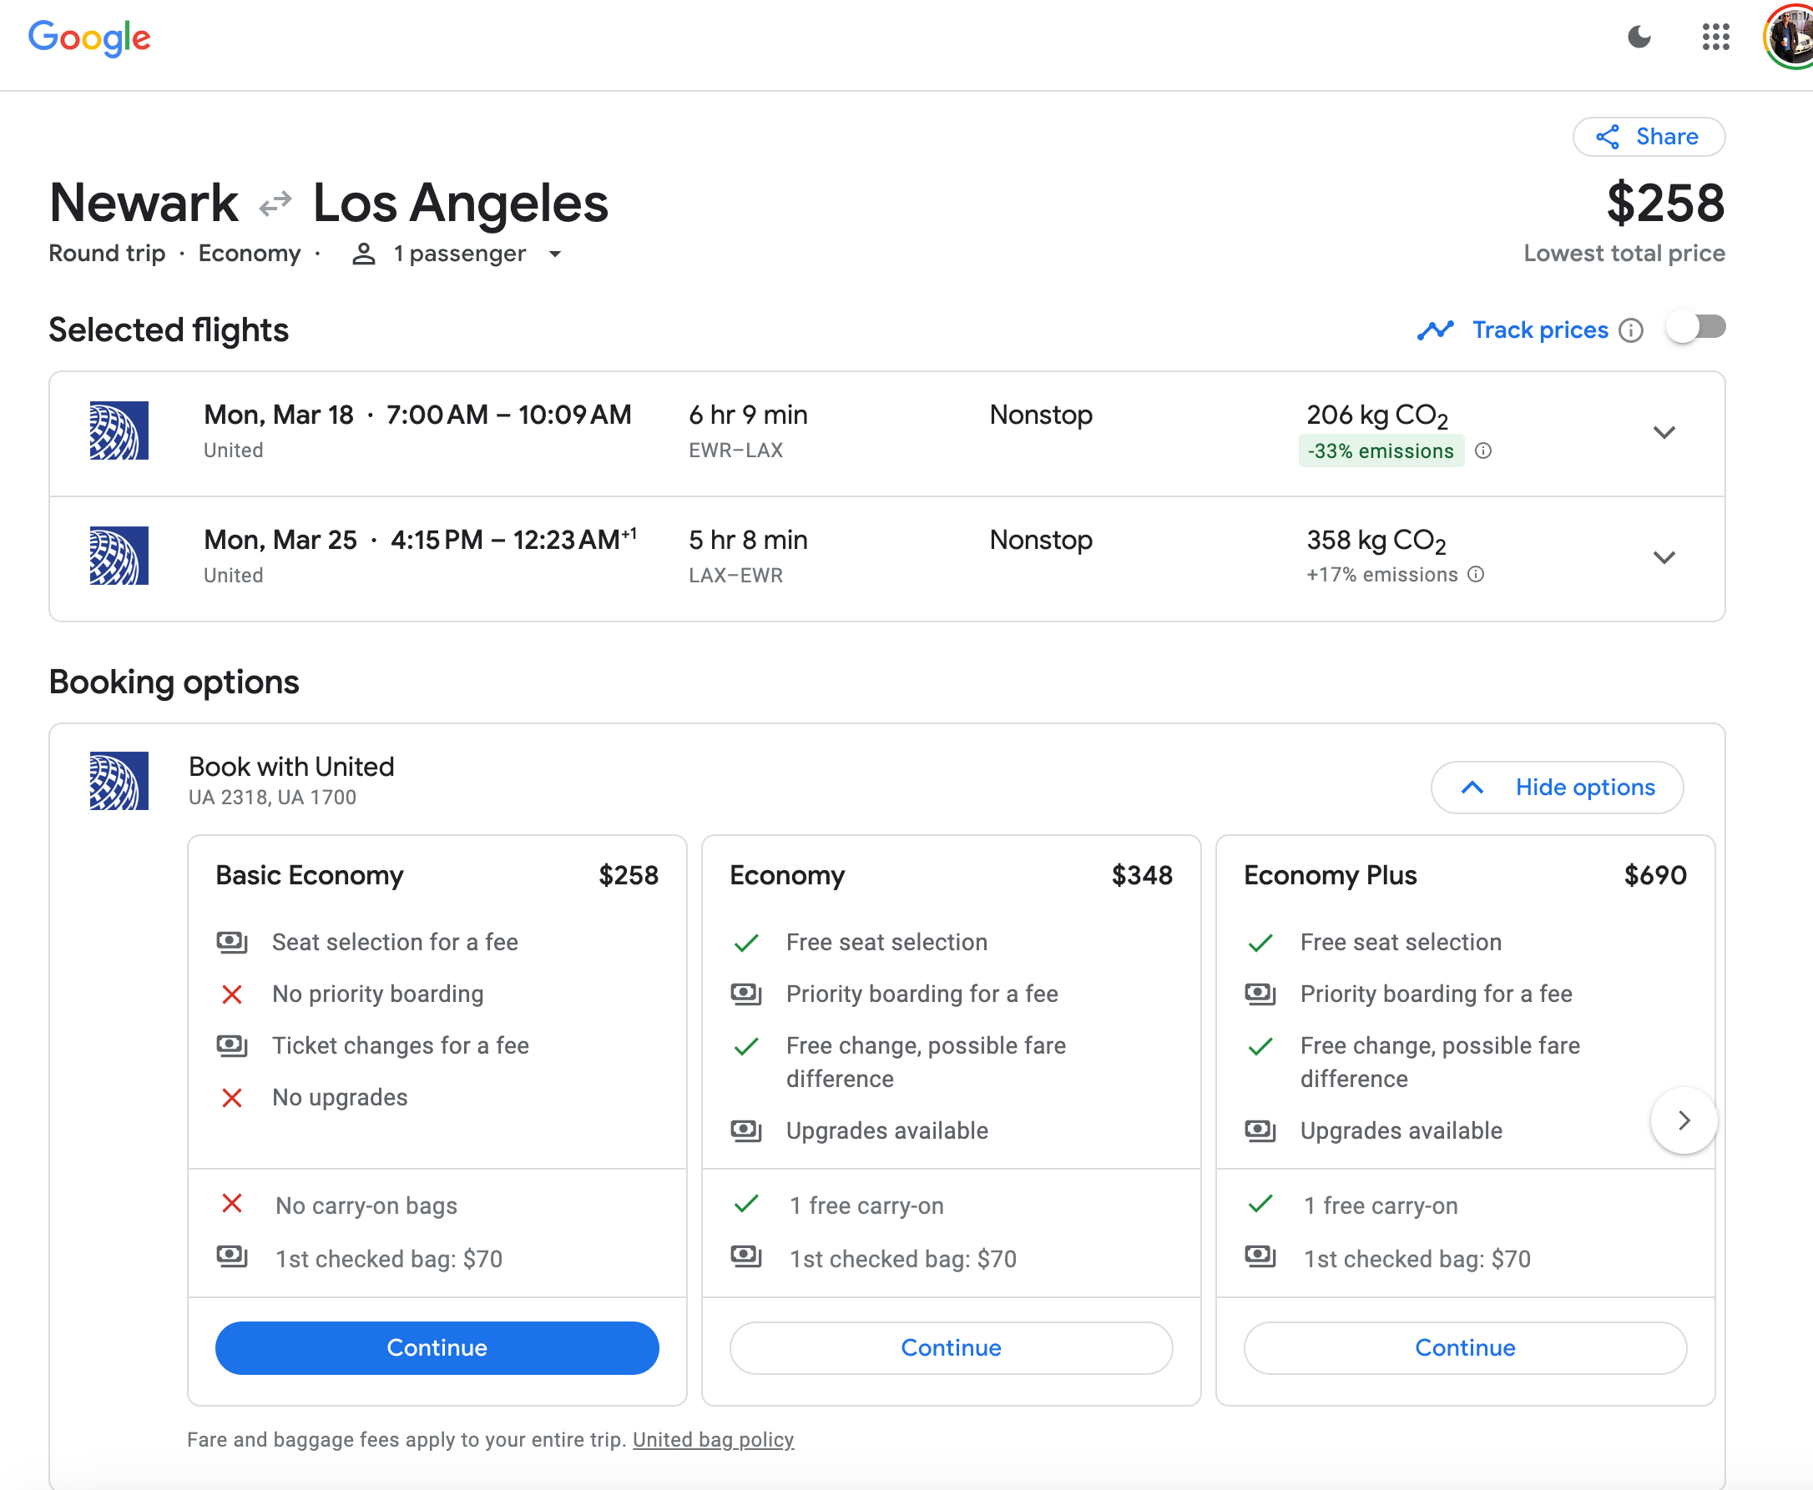Click the Share button
This screenshot has height=1490, width=1813.
1648,137
